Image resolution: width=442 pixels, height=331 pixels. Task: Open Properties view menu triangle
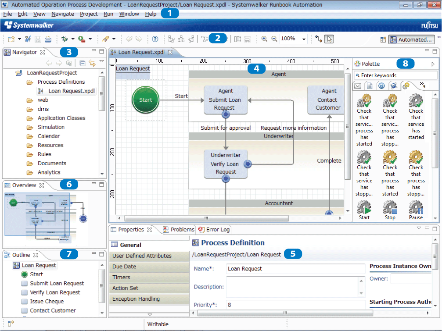[419, 228]
